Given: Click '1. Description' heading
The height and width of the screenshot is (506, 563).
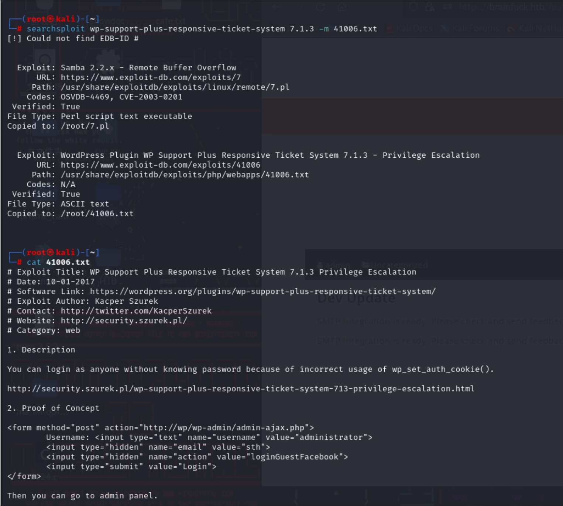Looking at the screenshot, I should (x=41, y=350).
